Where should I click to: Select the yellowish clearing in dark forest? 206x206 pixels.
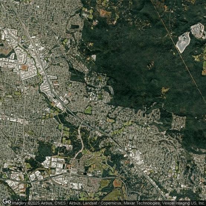pyautogui.click(x=165, y=90)
